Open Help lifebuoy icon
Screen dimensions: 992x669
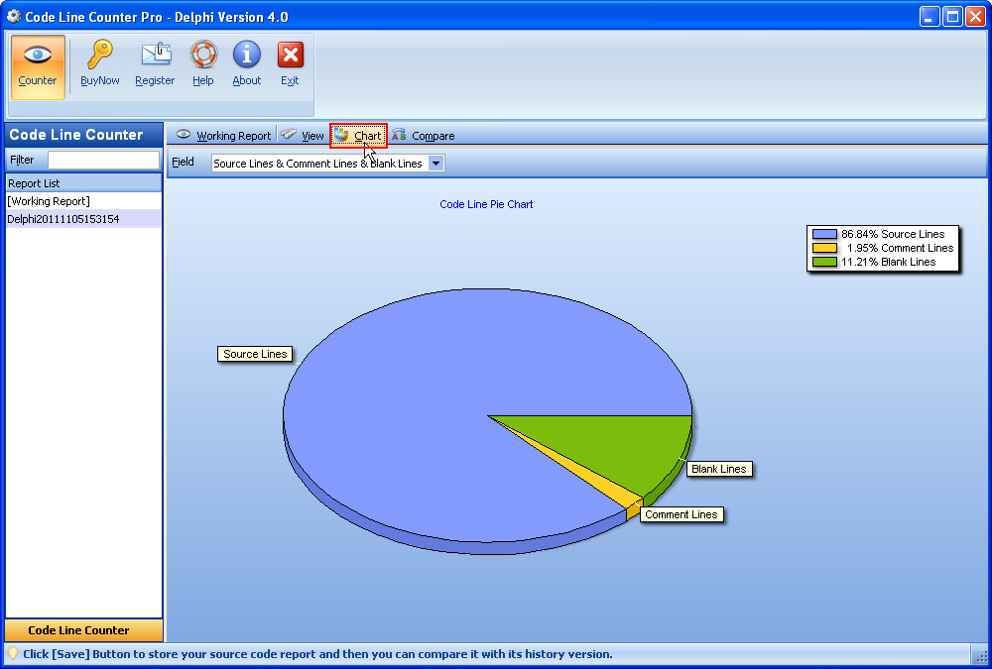click(203, 56)
